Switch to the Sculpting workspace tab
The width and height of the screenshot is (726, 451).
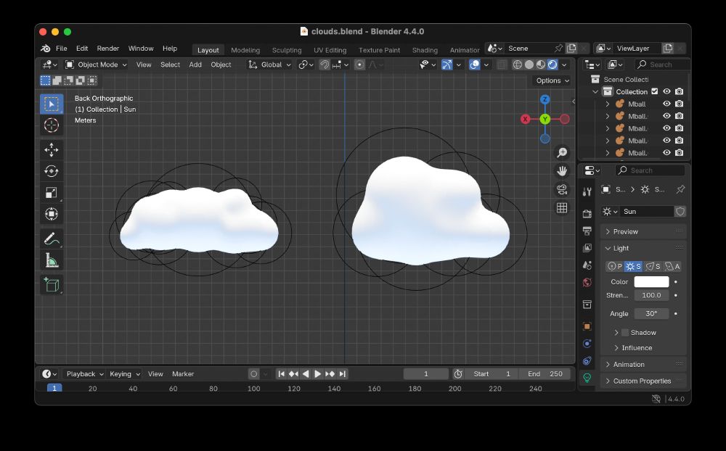coord(287,50)
